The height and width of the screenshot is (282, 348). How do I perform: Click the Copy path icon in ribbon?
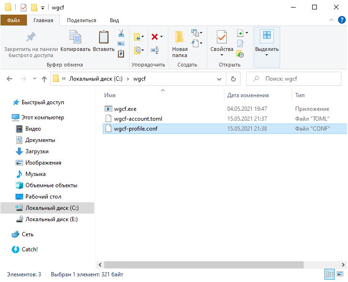point(121,43)
